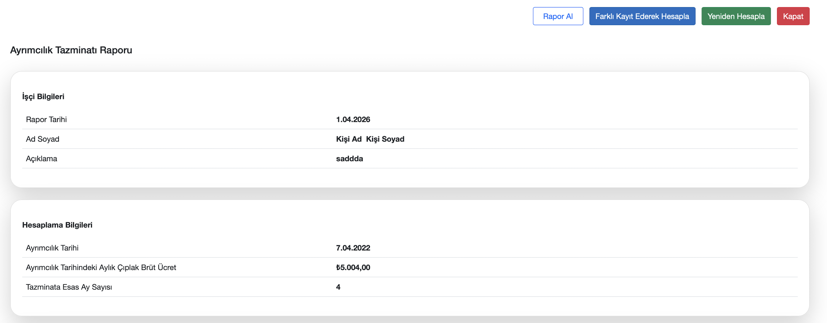Click the Ad Soyad row label

point(42,139)
